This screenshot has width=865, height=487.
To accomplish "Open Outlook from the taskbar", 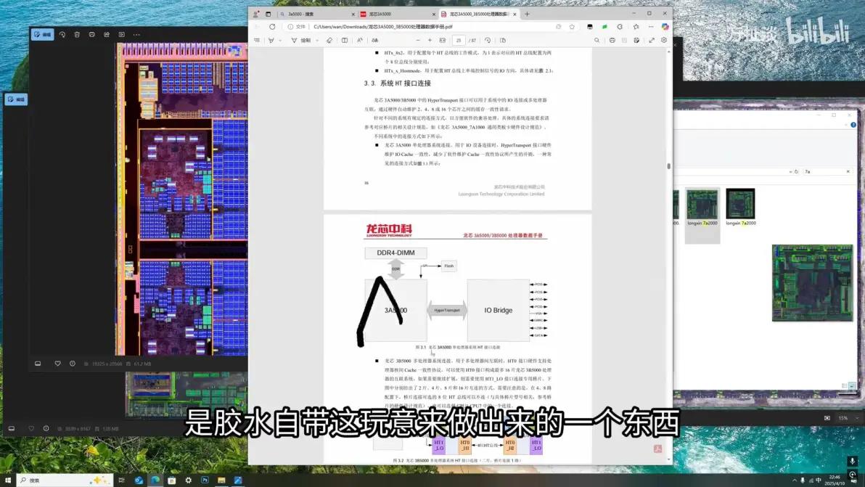I will click(139, 480).
